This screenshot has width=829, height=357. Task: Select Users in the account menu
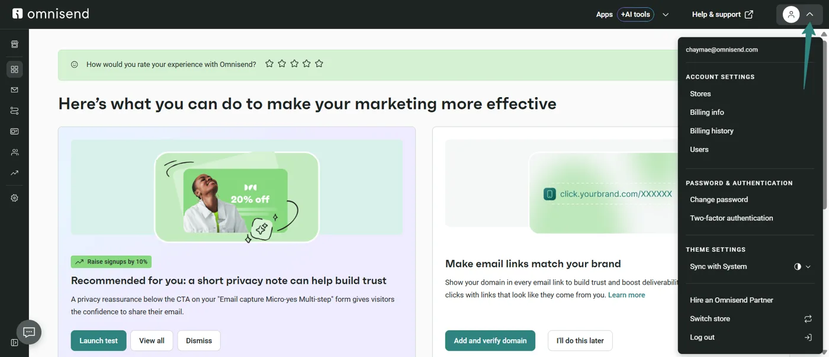(699, 150)
